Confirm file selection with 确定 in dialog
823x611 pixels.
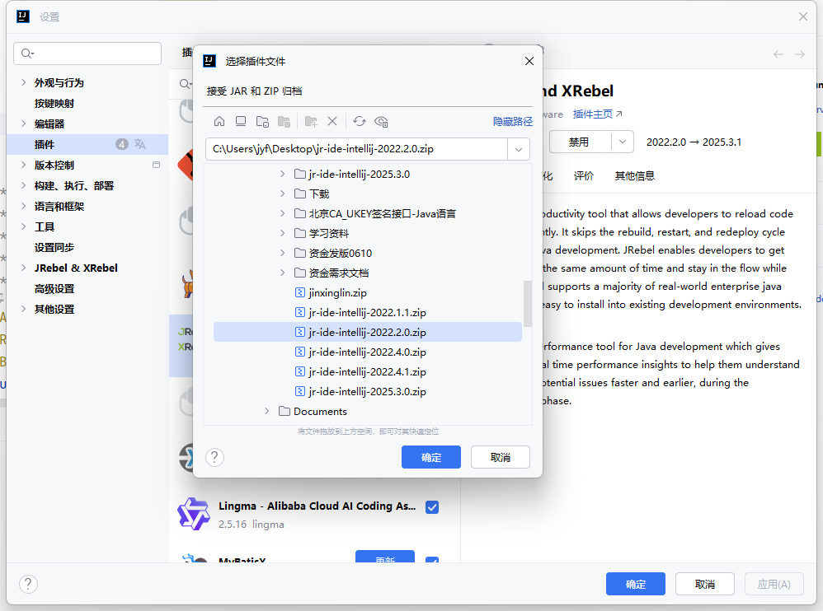point(431,458)
